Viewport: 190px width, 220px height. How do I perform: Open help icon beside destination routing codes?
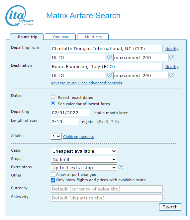(110, 75)
